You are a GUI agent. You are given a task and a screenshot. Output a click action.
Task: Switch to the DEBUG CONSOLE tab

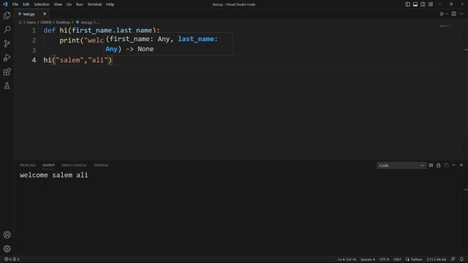pyautogui.click(x=74, y=165)
